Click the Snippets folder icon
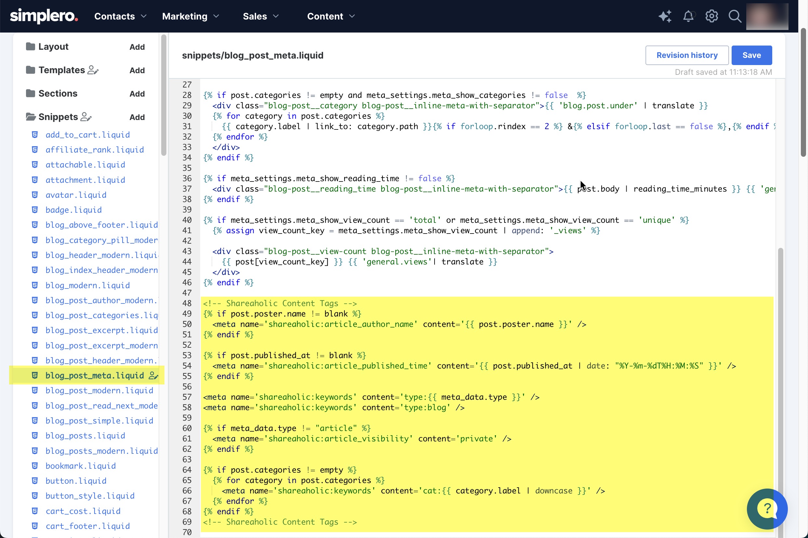 click(x=31, y=117)
